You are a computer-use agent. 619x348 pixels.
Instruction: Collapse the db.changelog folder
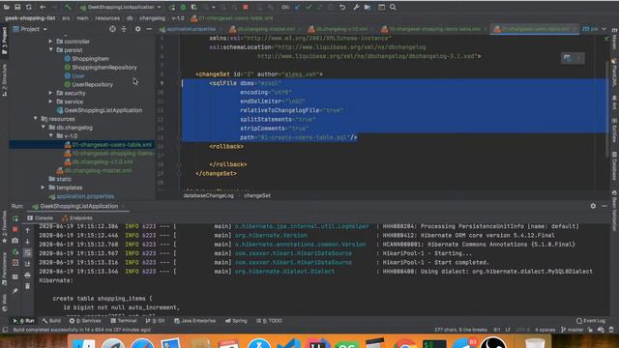[x=43, y=127]
